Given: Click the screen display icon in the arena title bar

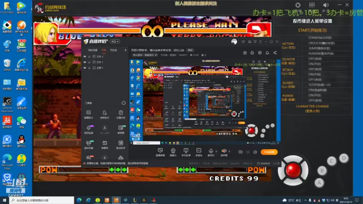Looking at the screenshot, I should point(312,5).
